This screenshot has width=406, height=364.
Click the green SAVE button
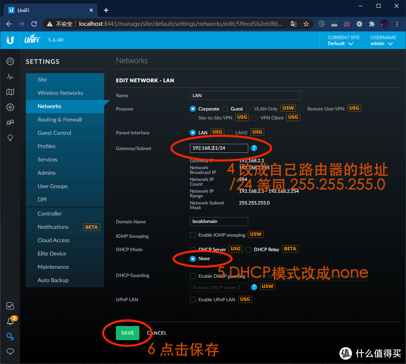(127, 333)
